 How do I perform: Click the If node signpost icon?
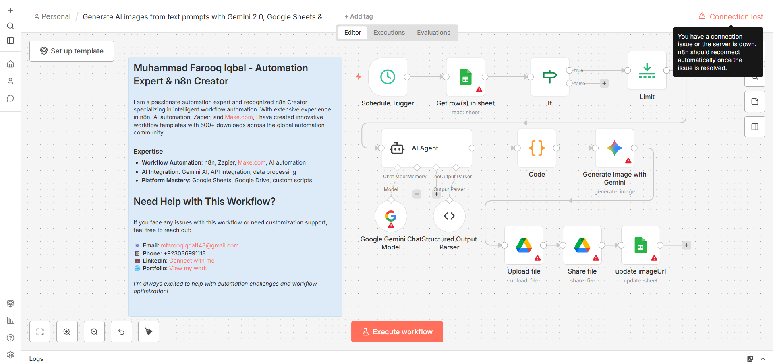[549, 77]
